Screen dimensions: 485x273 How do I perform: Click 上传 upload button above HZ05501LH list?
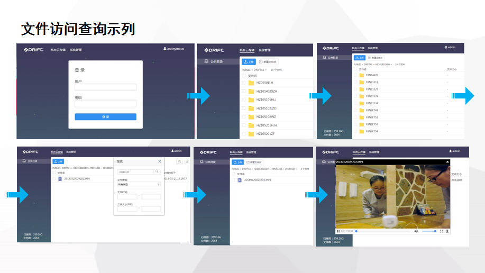coord(249,62)
